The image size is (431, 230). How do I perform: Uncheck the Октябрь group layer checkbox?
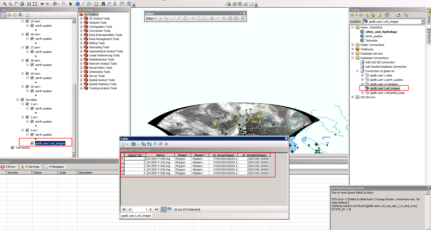coord(22,100)
